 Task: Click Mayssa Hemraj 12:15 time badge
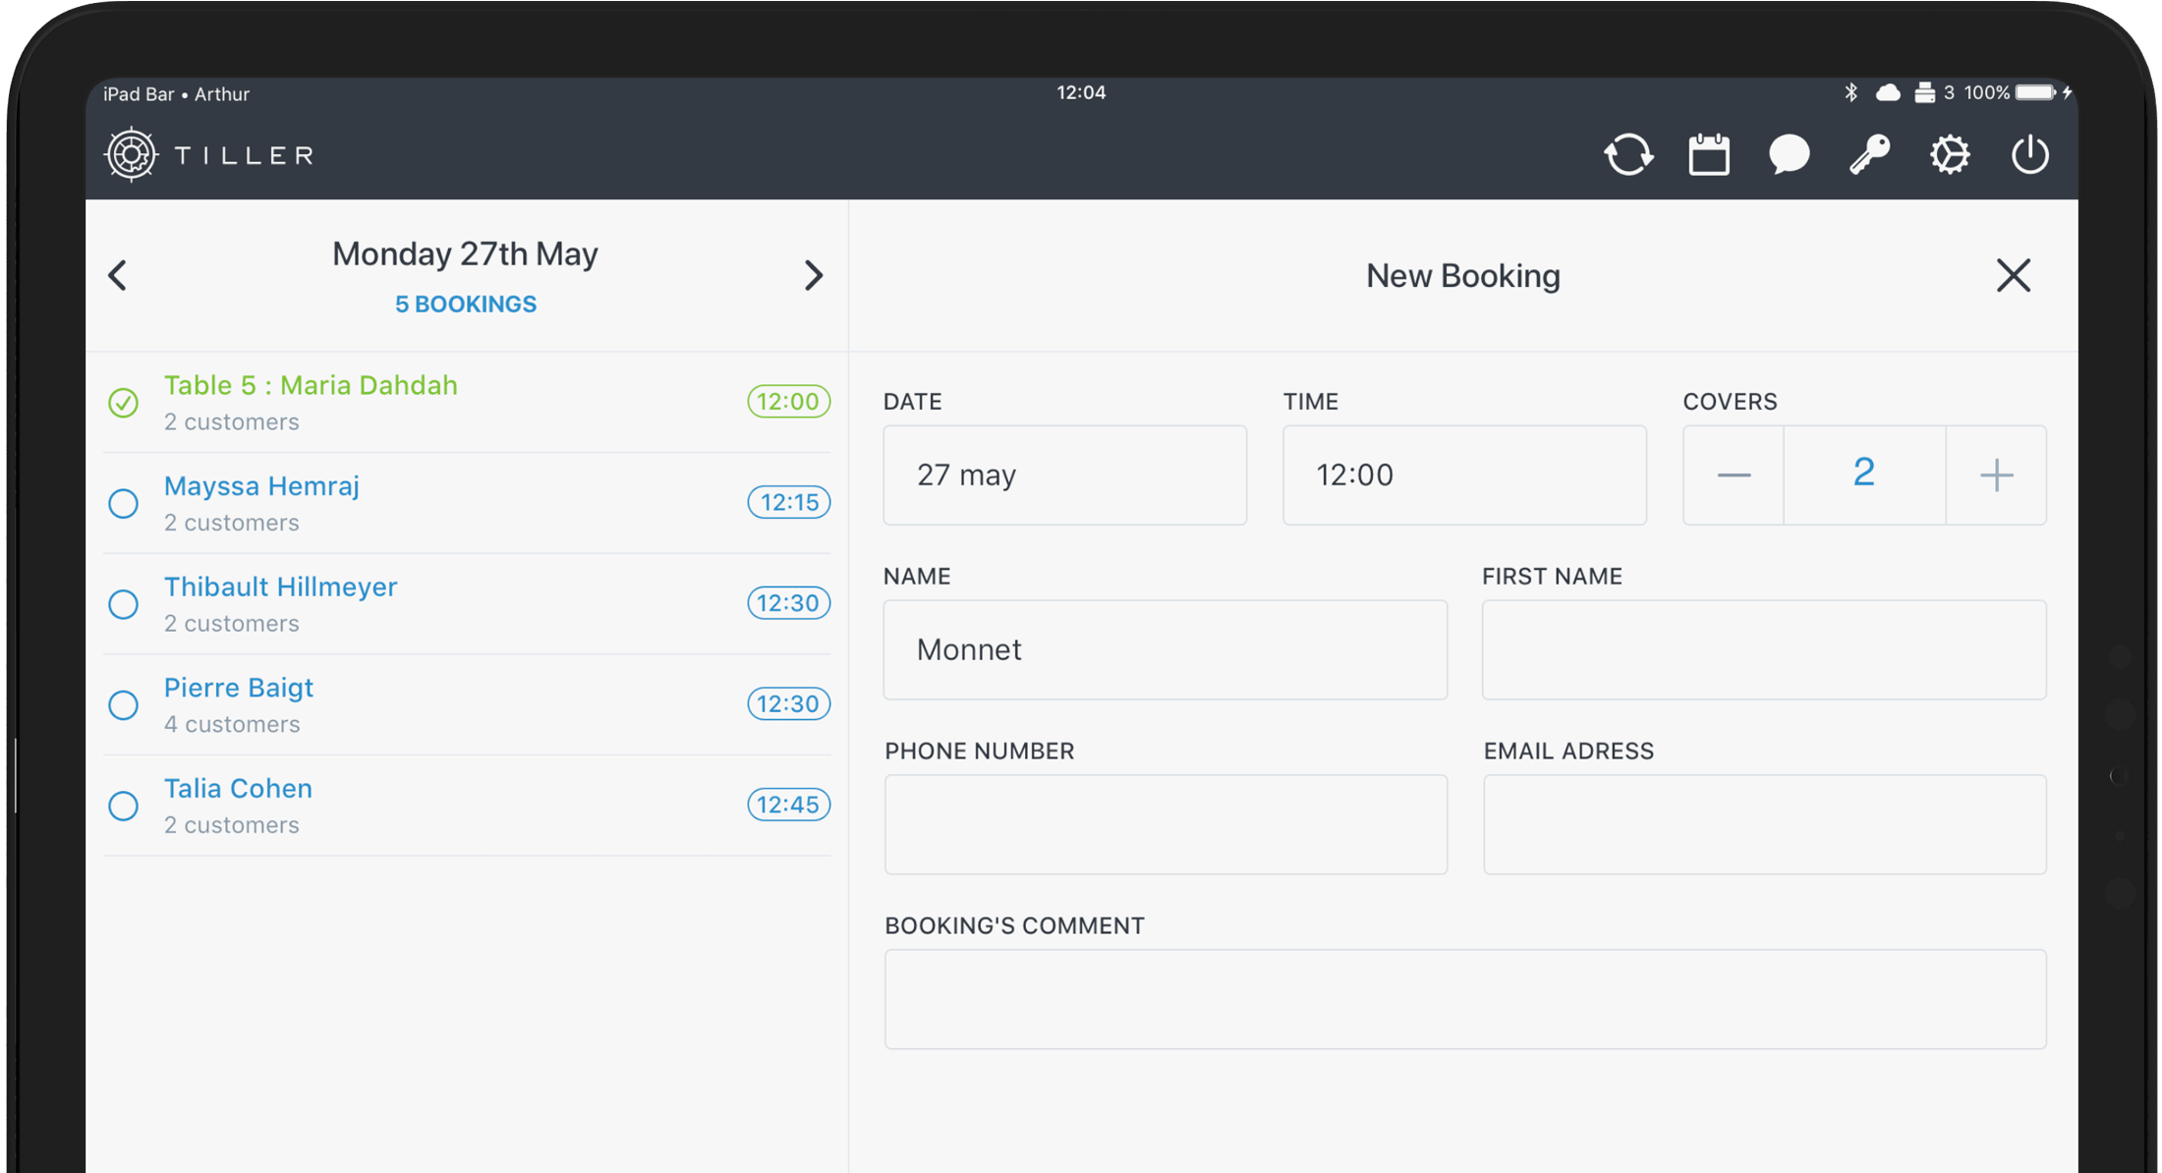point(789,502)
